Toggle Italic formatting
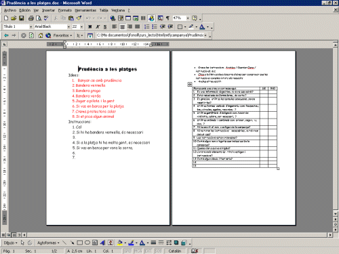 pos(98,26)
